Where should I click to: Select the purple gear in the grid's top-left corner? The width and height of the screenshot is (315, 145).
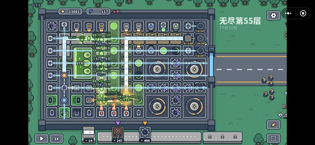pos(52,26)
